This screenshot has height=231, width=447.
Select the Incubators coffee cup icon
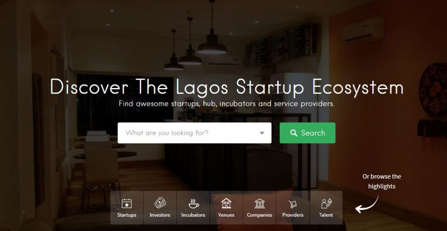pos(193,204)
